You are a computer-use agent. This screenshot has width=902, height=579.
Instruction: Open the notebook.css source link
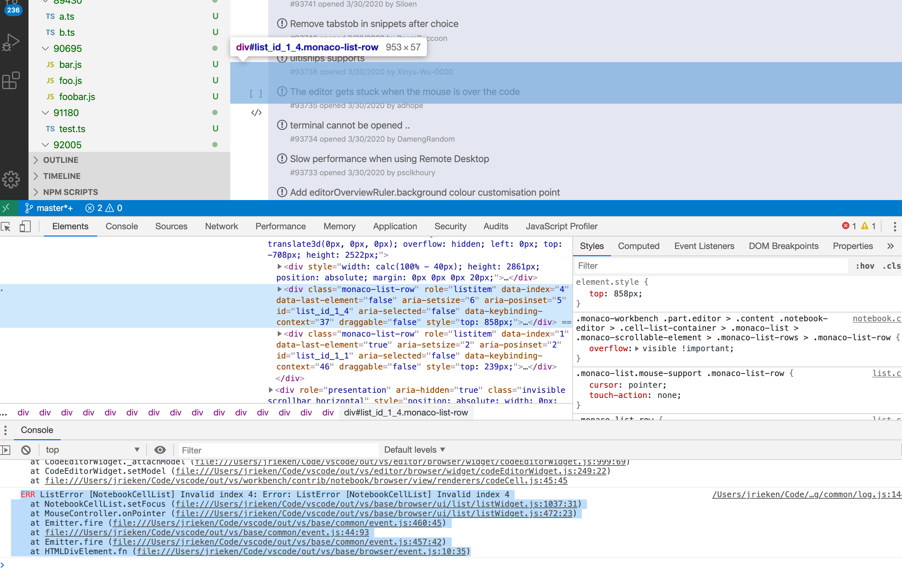point(877,318)
